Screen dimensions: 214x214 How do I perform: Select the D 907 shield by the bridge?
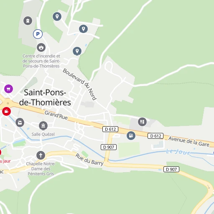pyautogui.click(x=109, y=147)
